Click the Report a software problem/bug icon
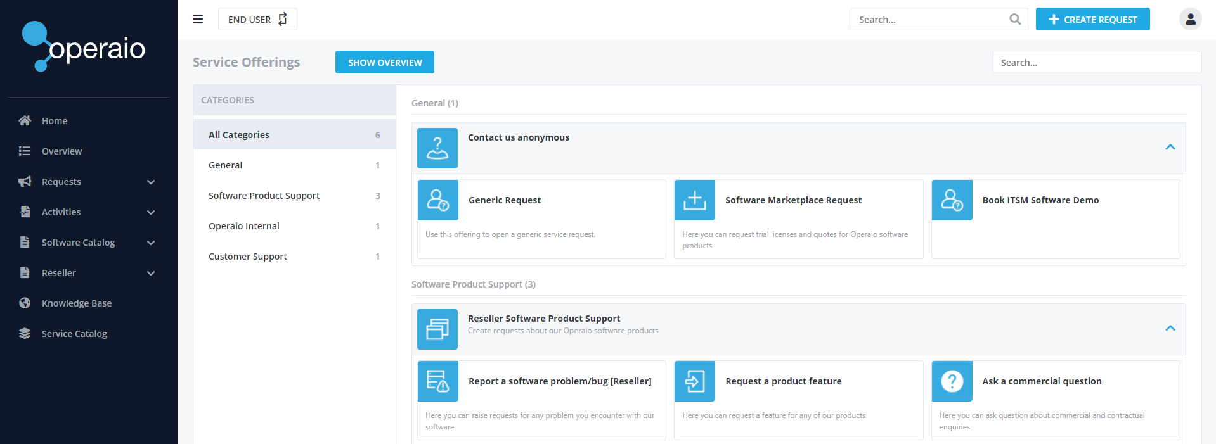The width and height of the screenshot is (1216, 444). [437, 381]
